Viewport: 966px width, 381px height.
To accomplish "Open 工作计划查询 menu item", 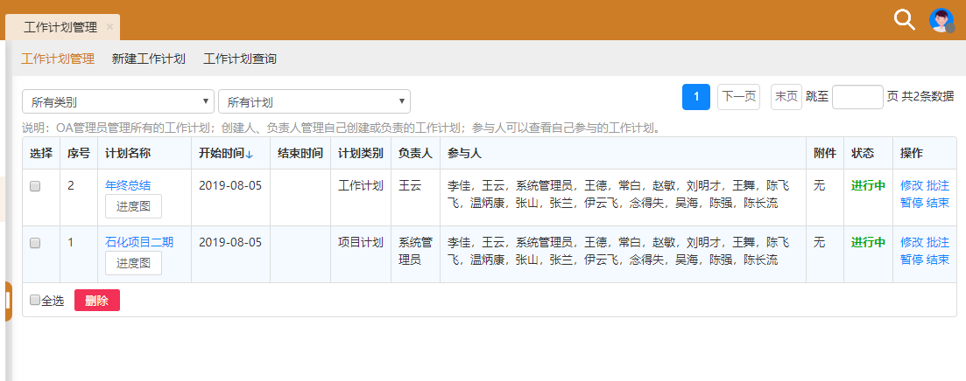I will (240, 59).
